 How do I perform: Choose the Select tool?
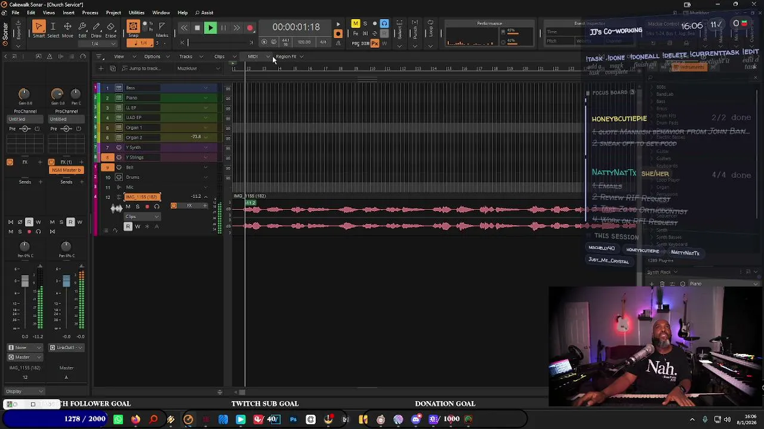[53, 29]
